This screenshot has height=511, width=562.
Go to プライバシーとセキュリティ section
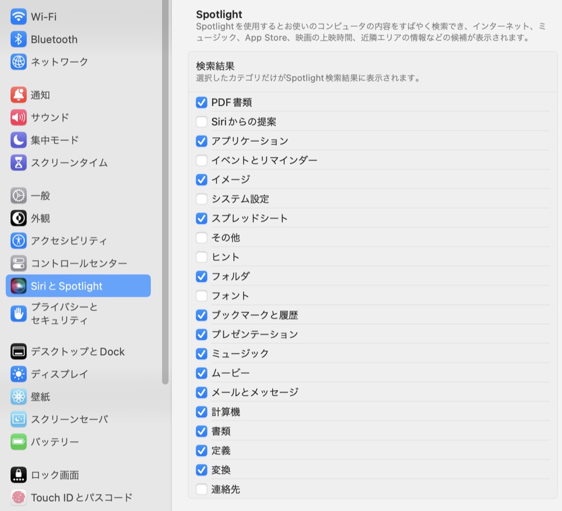coord(64,314)
